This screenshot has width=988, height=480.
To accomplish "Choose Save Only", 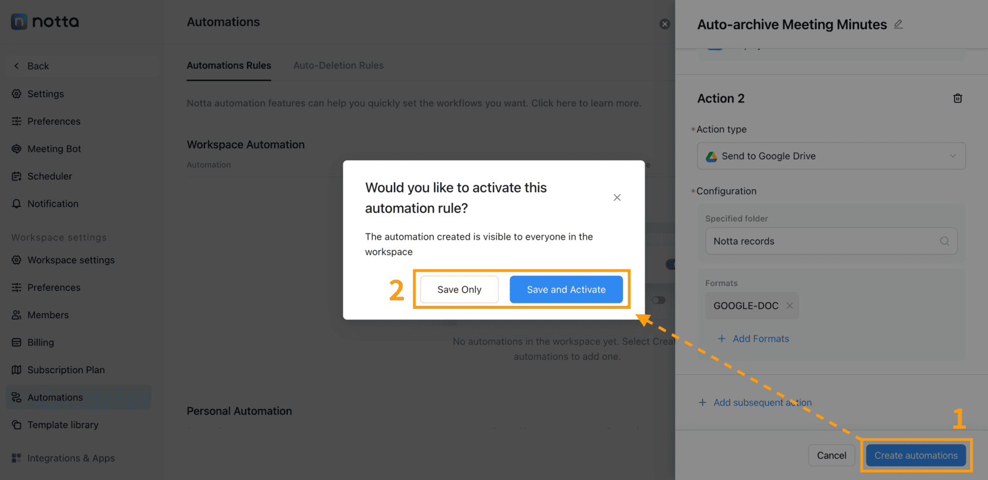I will (x=459, y=290).
